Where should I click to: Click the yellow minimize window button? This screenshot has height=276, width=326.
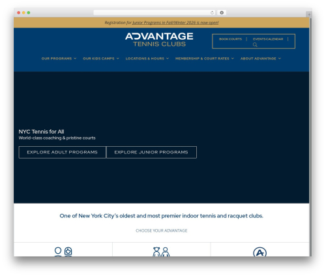pos(23,13)
